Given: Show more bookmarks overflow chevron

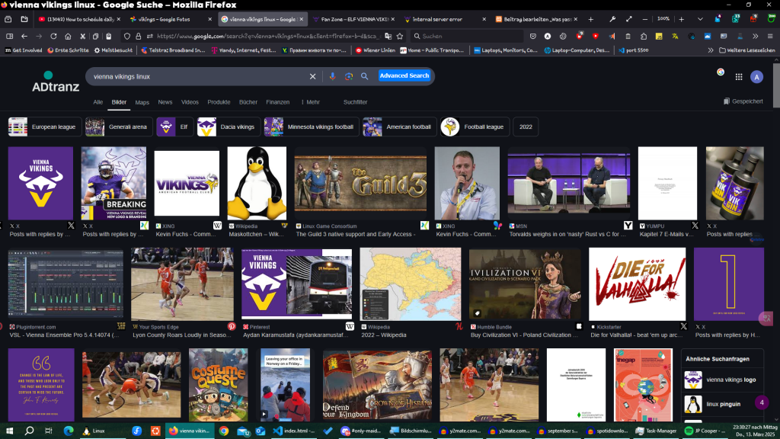Looking at the screenshot, I should pyautogui.click(x=711, y=50).
